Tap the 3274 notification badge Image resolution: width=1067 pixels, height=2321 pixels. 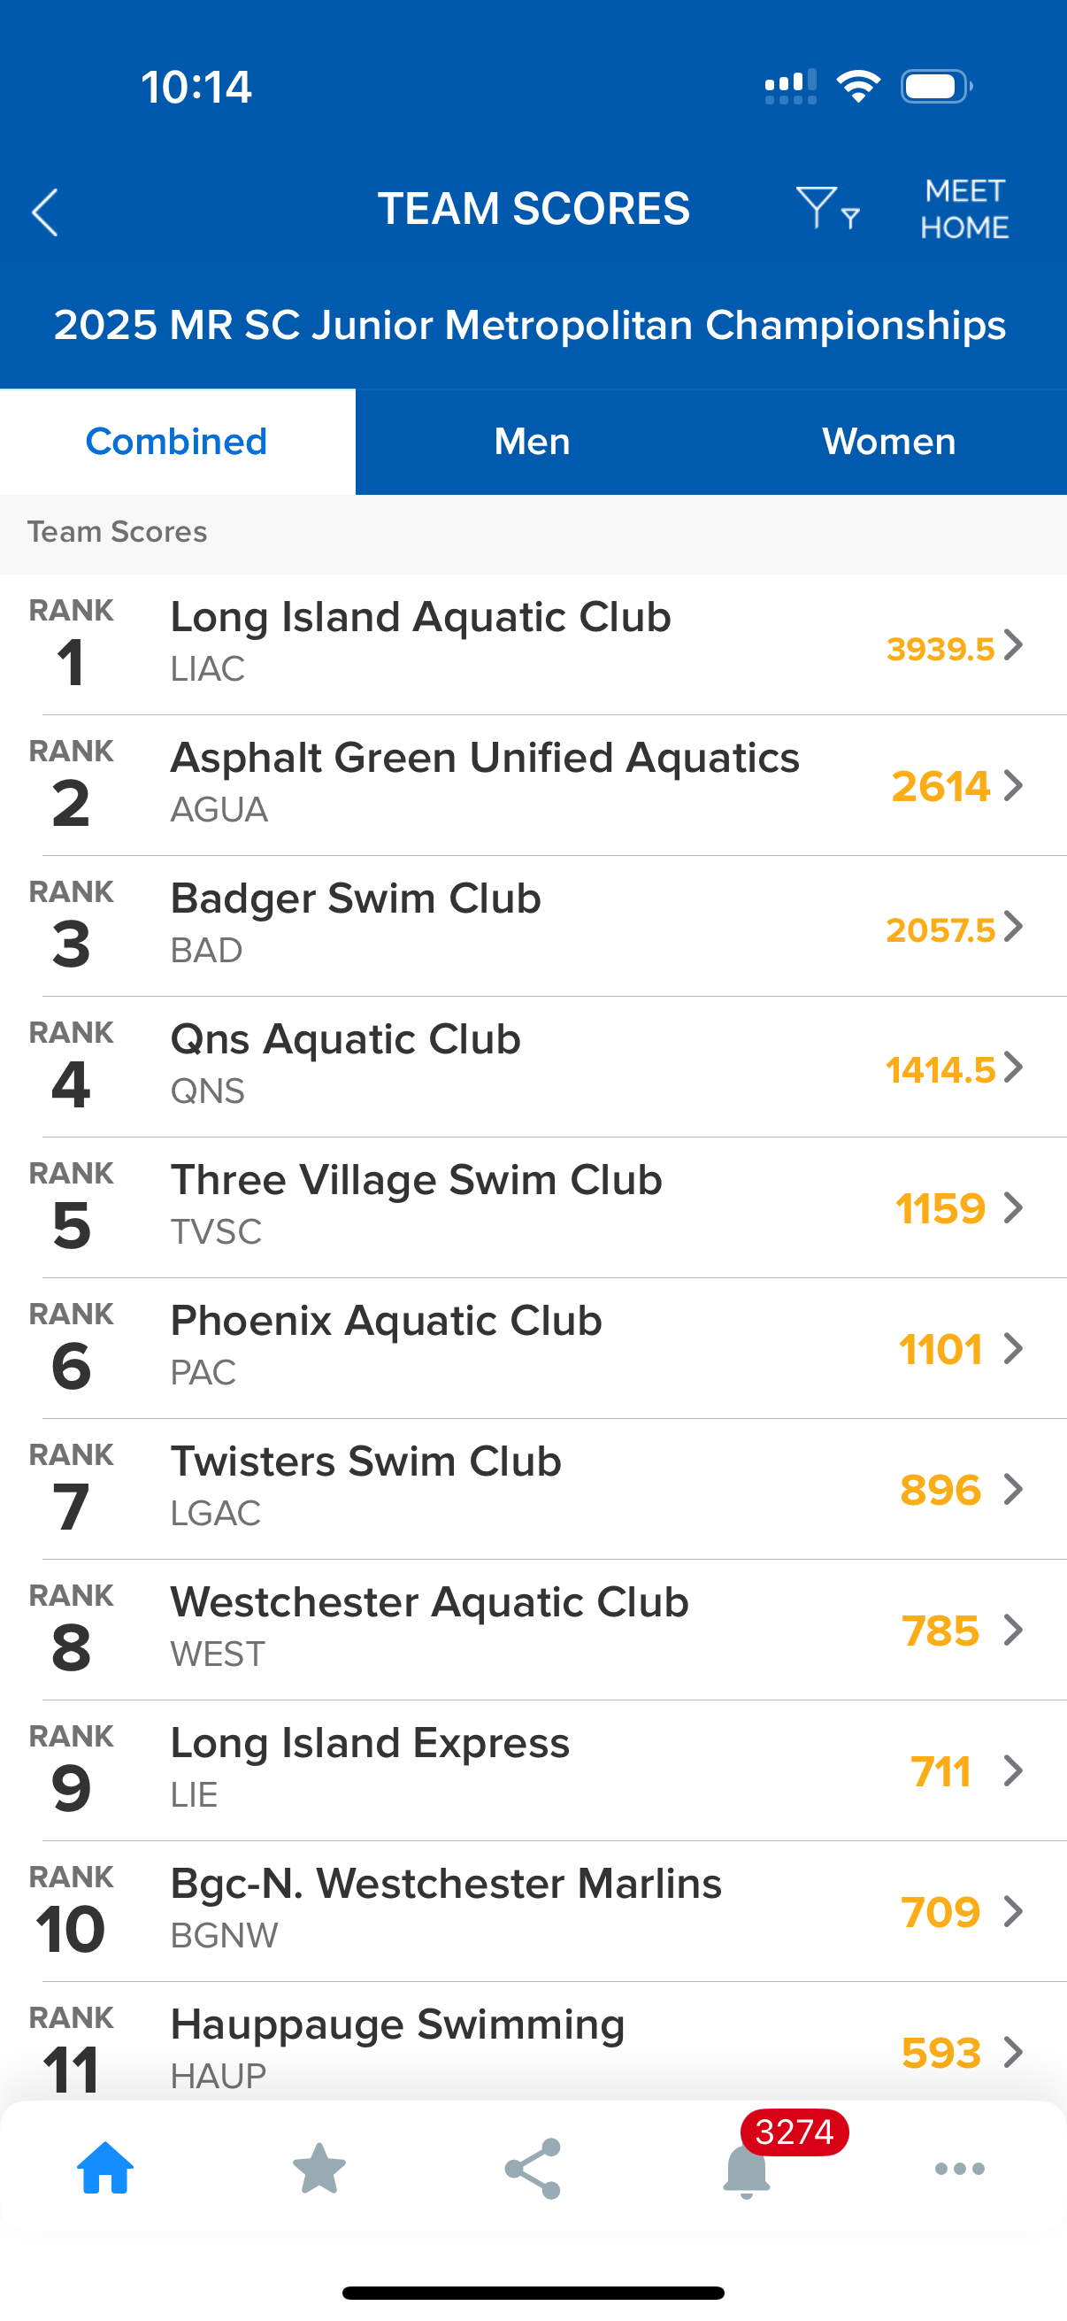(x=794, y=2132)
